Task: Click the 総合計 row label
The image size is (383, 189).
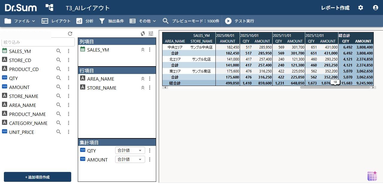Action: [x=175, y=83]
